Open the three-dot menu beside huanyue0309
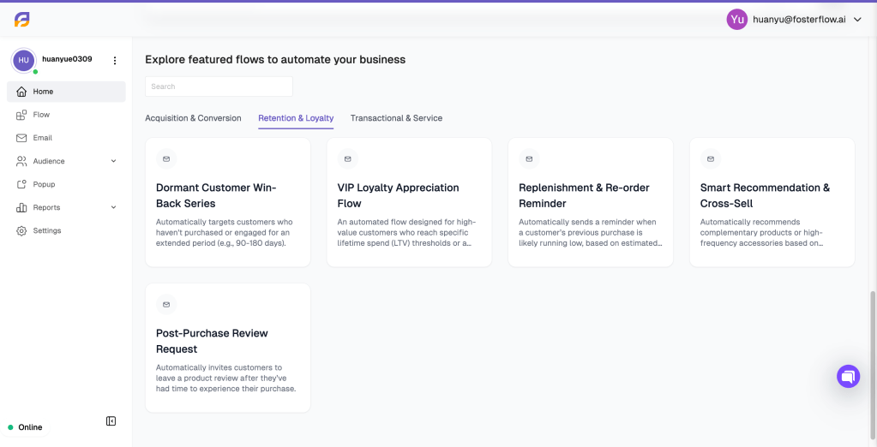Image resolution: width=877 pixels, height=447 pixels. pyautogui.click(x=115, y=60)
